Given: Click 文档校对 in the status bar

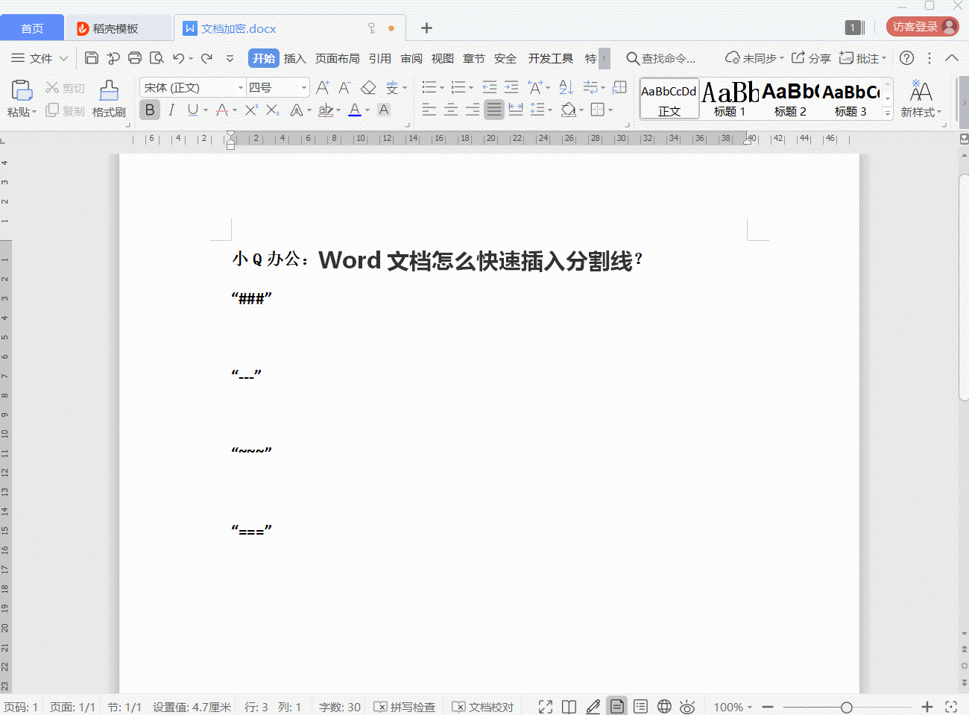Looking at the screenshot, I should pyautogui.click(x=483, y=707).
